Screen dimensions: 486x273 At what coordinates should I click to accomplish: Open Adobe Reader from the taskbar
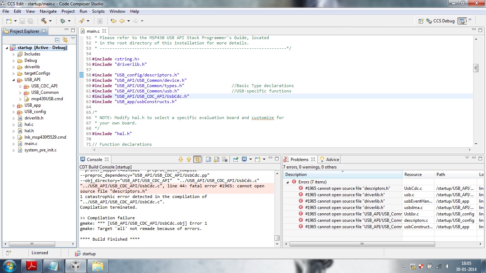point(32,266)
